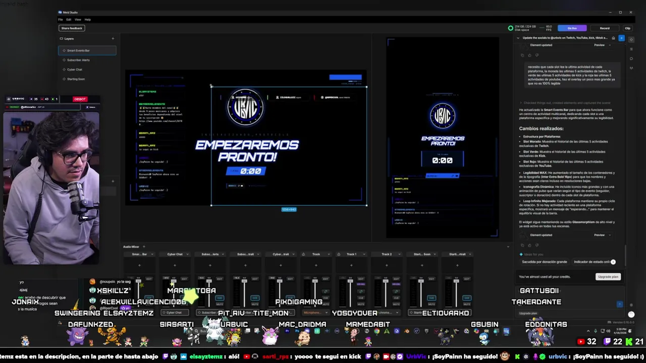Thumbs up the upper assistant response

529,55
